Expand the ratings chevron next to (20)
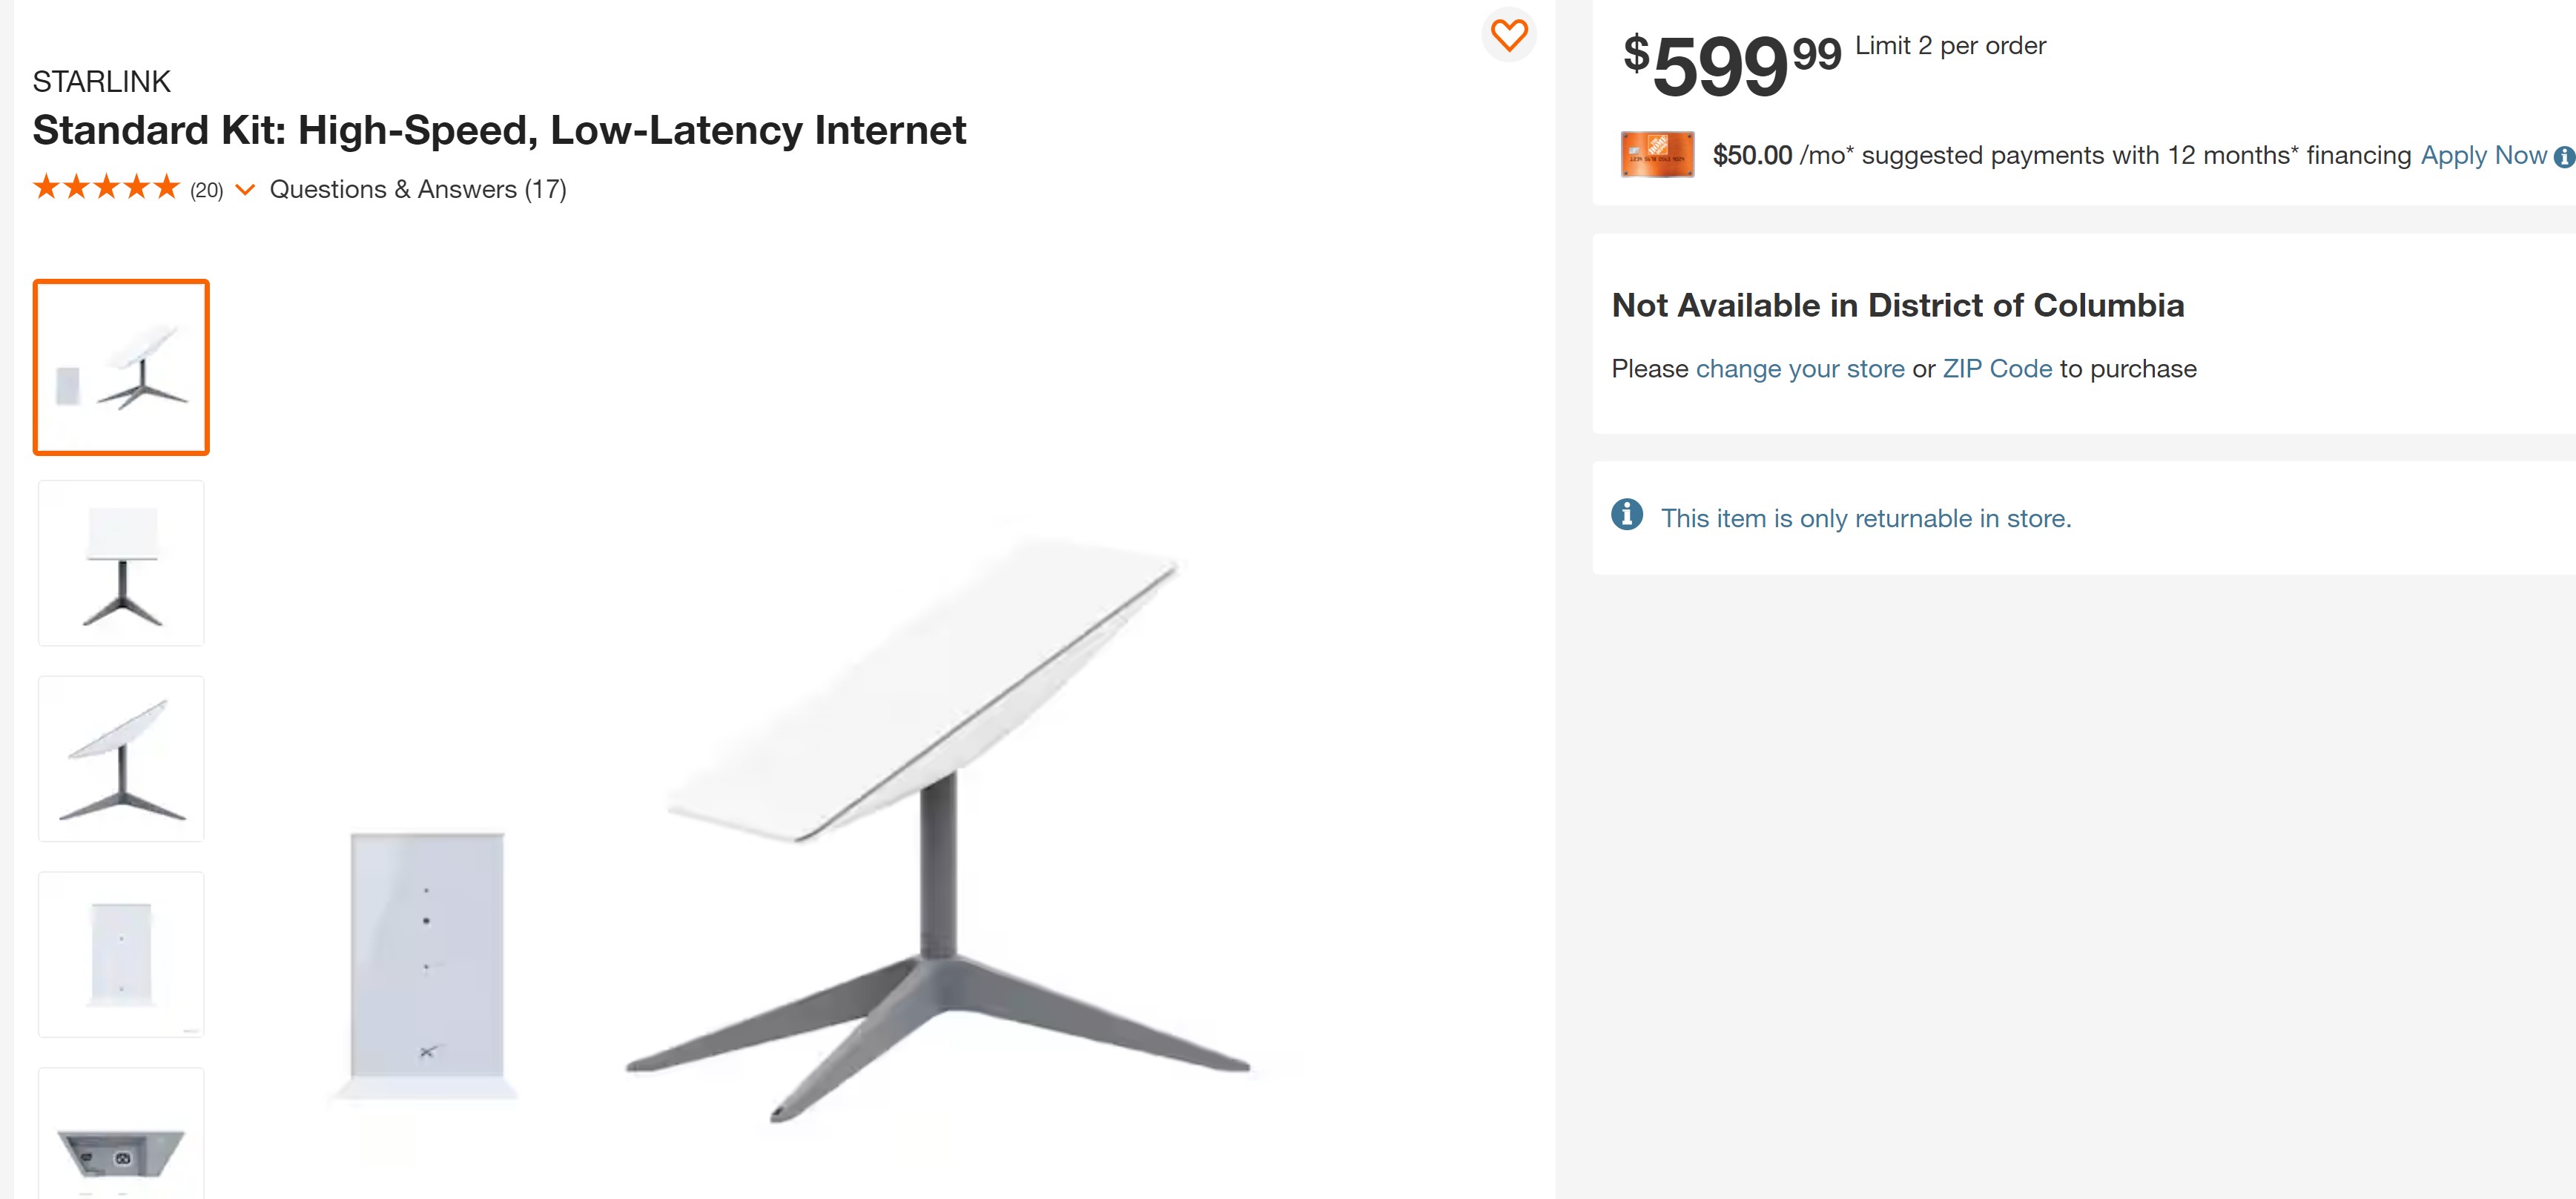Screen dimensions: 2576x1199 pyautogui.click(x=245, y=190)
